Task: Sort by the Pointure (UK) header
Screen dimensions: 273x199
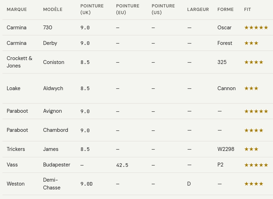Action: pos(92,9)
